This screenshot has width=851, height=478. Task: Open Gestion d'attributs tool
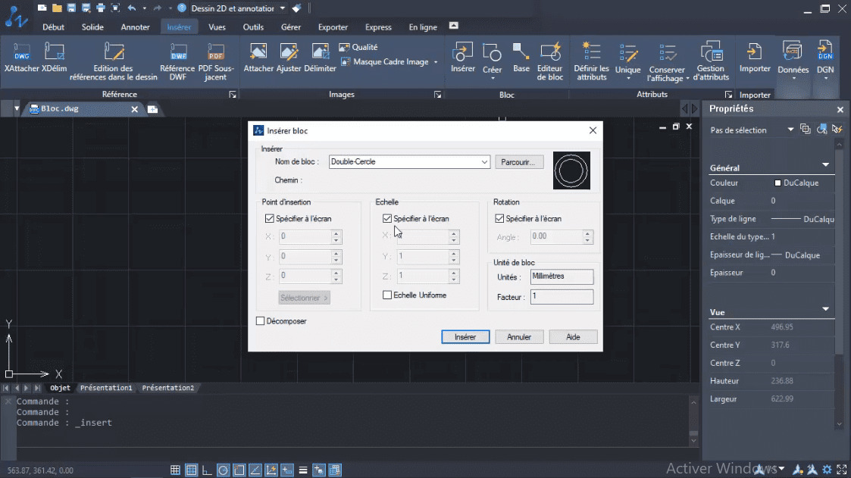pos(711,52)
